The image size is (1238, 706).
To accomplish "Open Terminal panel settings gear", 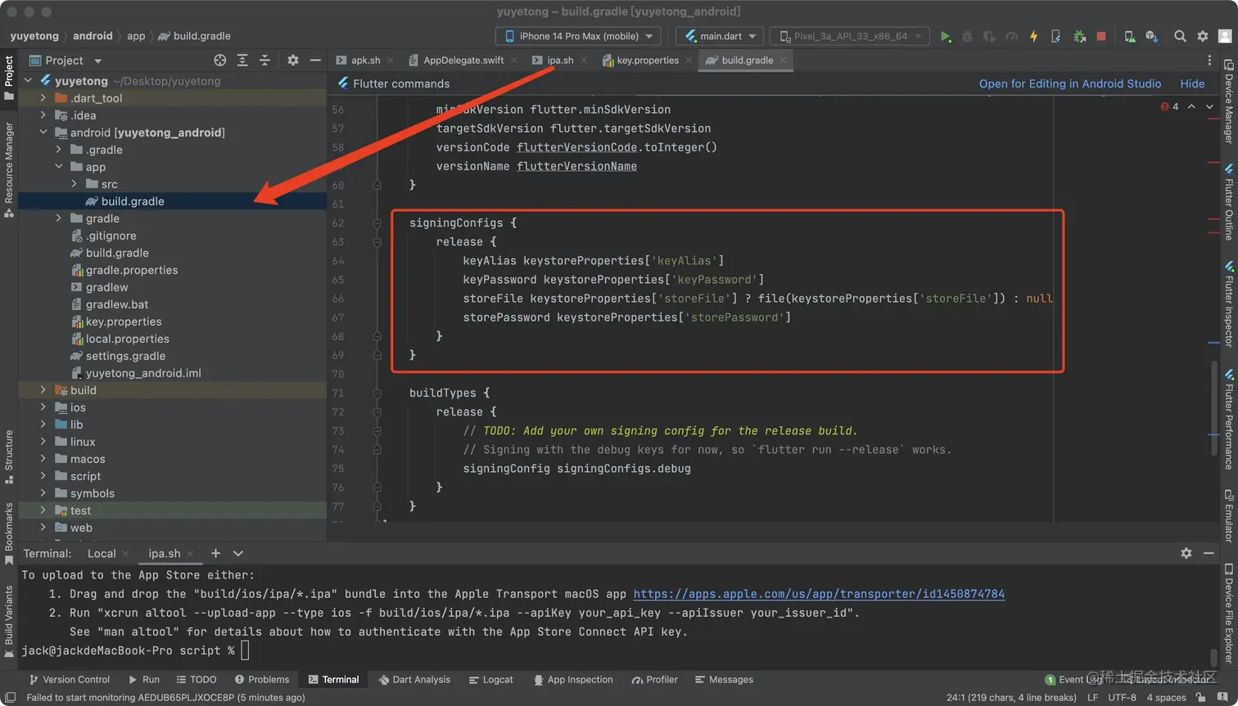I will (1186, 554).
